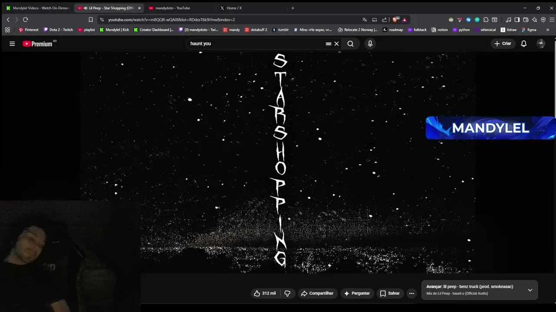Show hidden bookmarks chevron
This screenshot has width=556, height=312.
tap(547, 30)
